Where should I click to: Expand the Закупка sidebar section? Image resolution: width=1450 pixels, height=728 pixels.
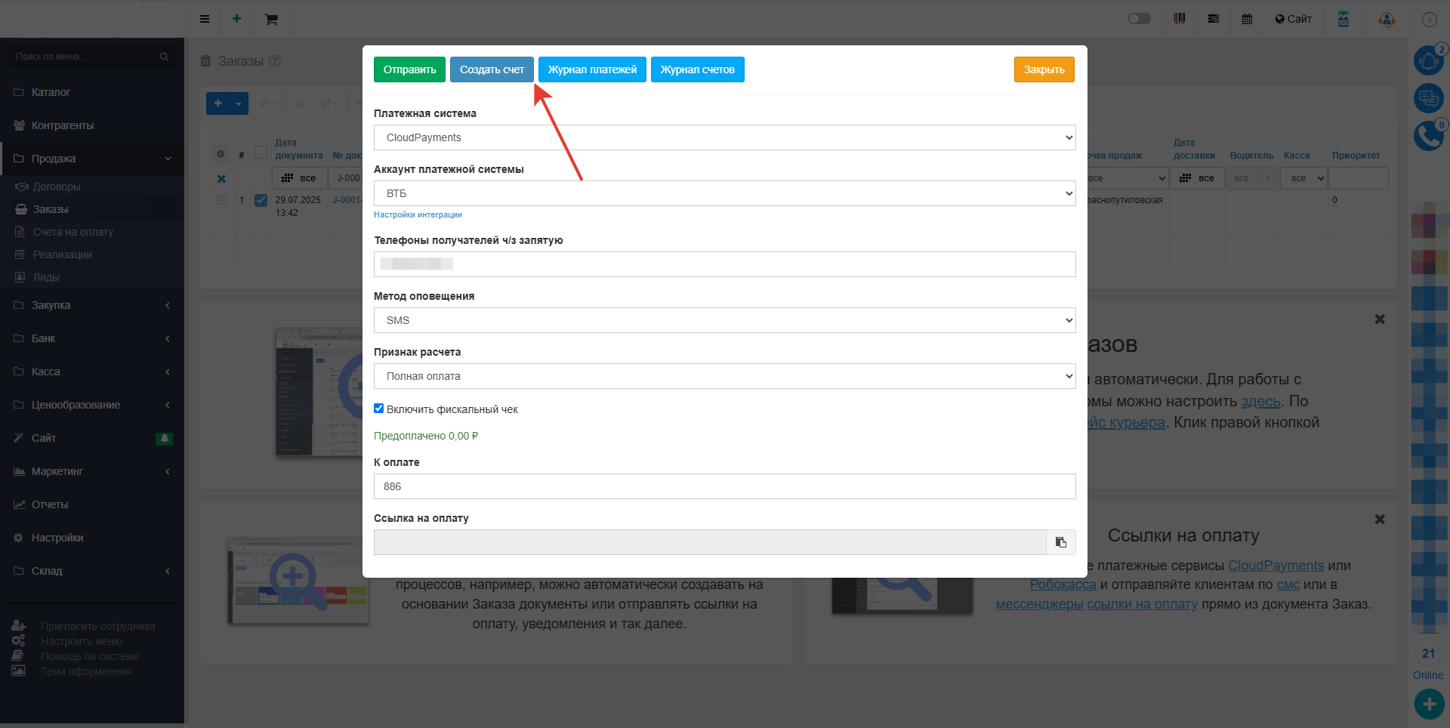pos(92,305)
